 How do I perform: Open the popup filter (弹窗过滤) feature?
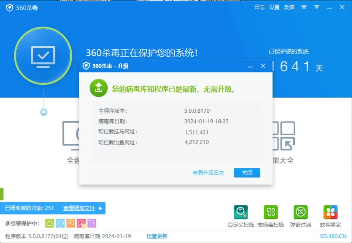301,212
